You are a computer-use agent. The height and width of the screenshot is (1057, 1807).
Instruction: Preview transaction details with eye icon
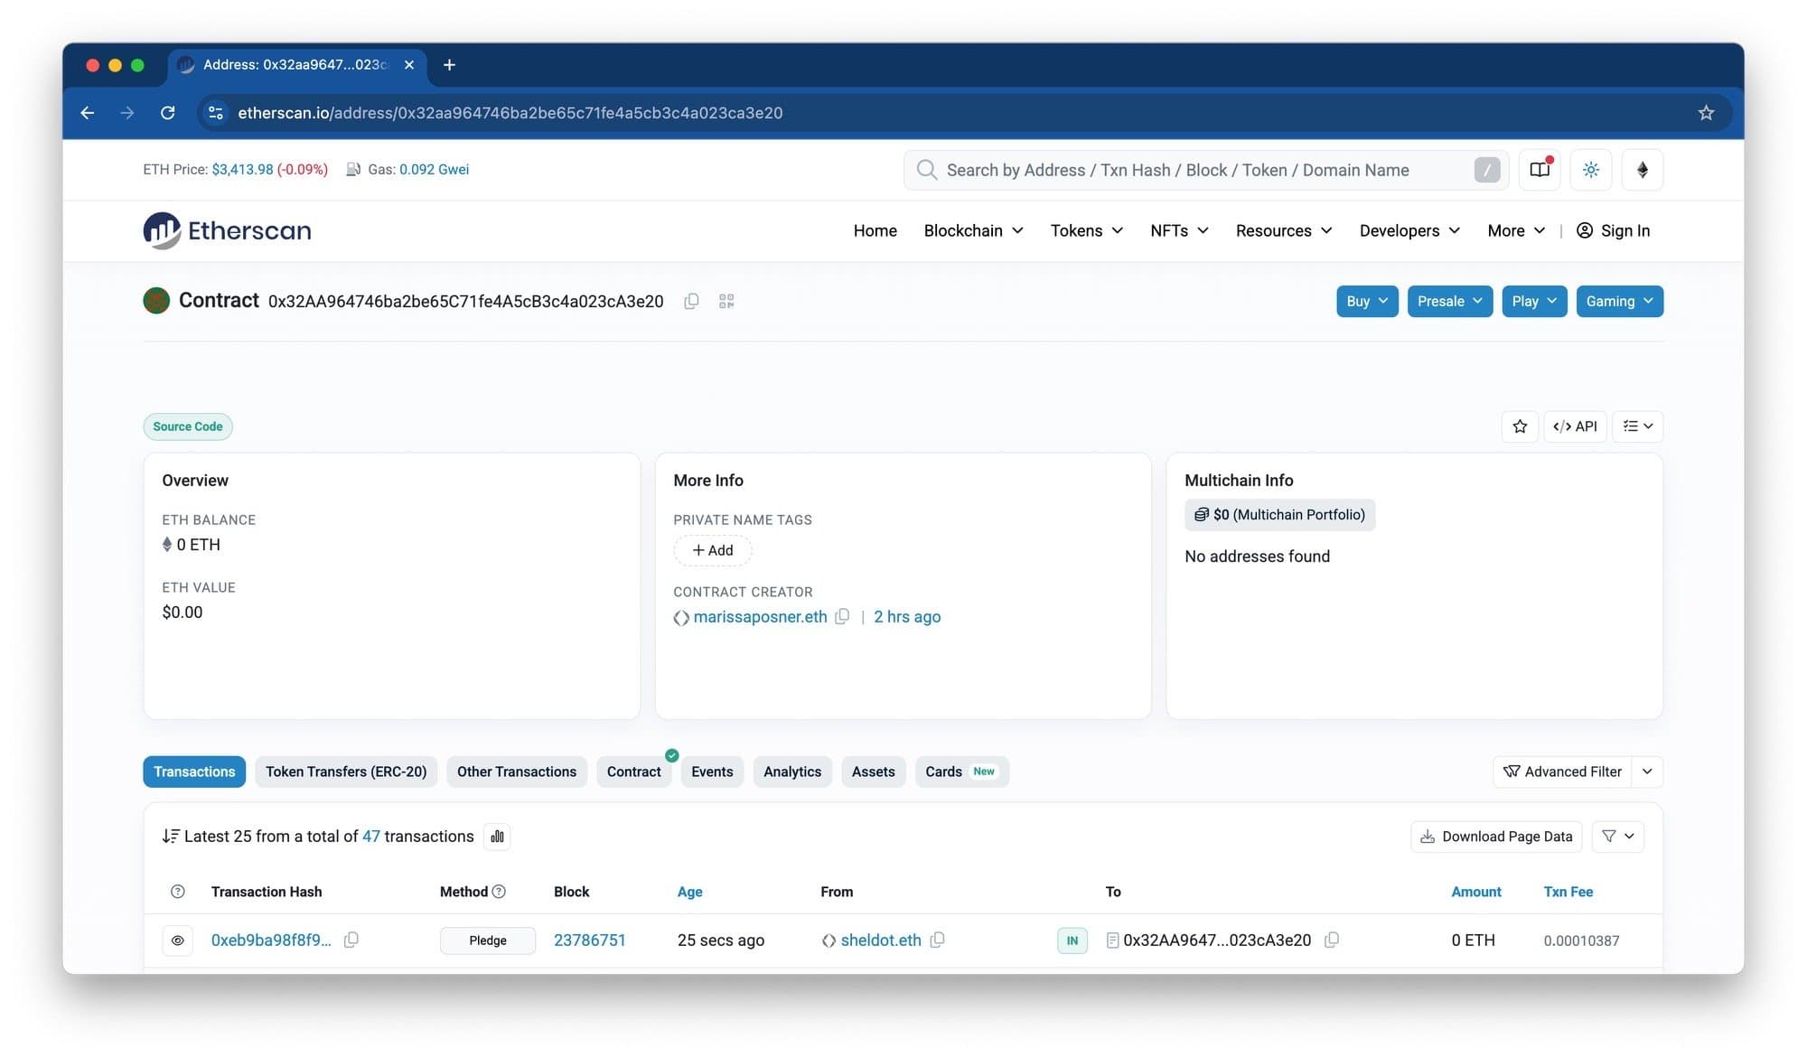click(x=178, y=940)
